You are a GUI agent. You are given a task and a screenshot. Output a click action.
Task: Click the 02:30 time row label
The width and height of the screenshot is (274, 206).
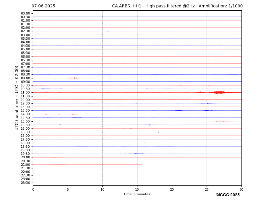click(25, 31)
